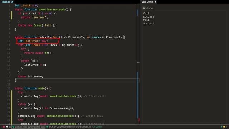Click the for loop header on line 11
Screen dimensions: 229x129
[x=50, y=45]
